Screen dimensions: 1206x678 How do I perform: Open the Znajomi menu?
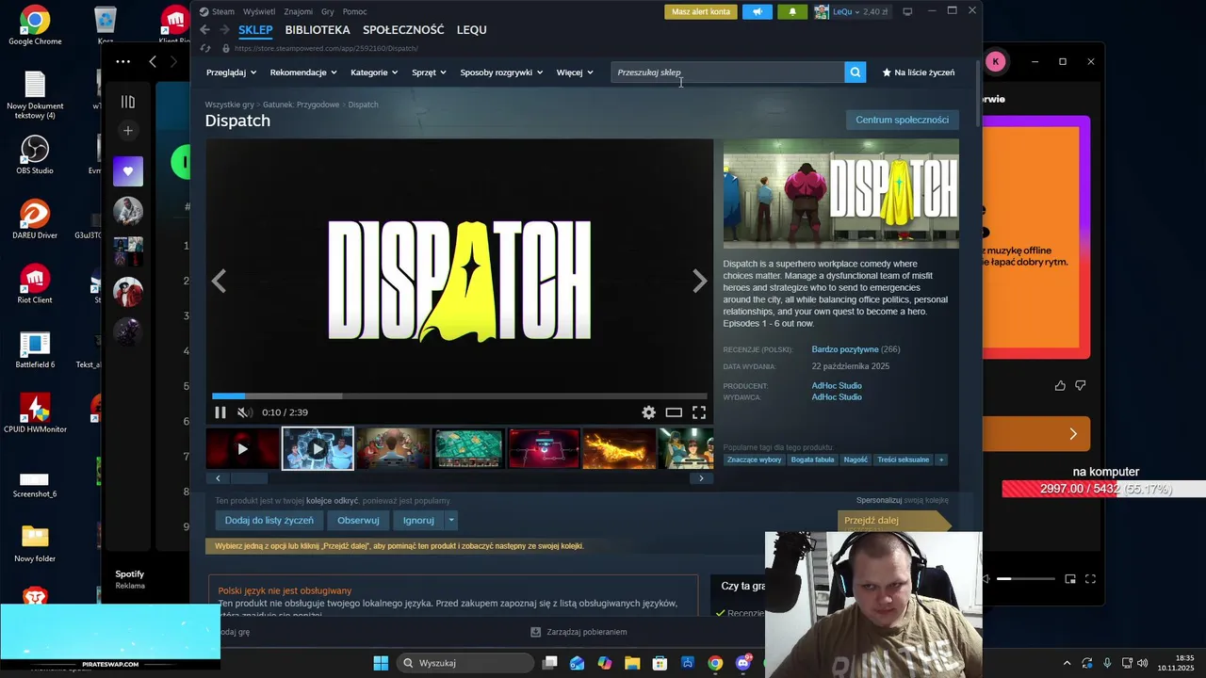(298, 11)
